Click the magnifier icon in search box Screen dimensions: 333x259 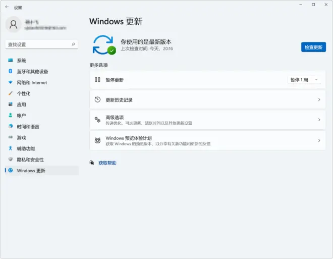point(73,44)
